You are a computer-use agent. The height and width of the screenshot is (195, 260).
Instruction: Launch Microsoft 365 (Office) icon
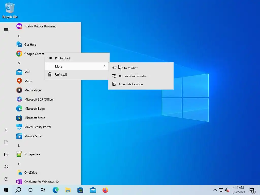(x=19, y=99)
